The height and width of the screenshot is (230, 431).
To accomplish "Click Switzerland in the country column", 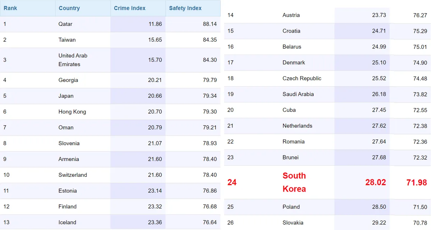I will coord(73,175).
